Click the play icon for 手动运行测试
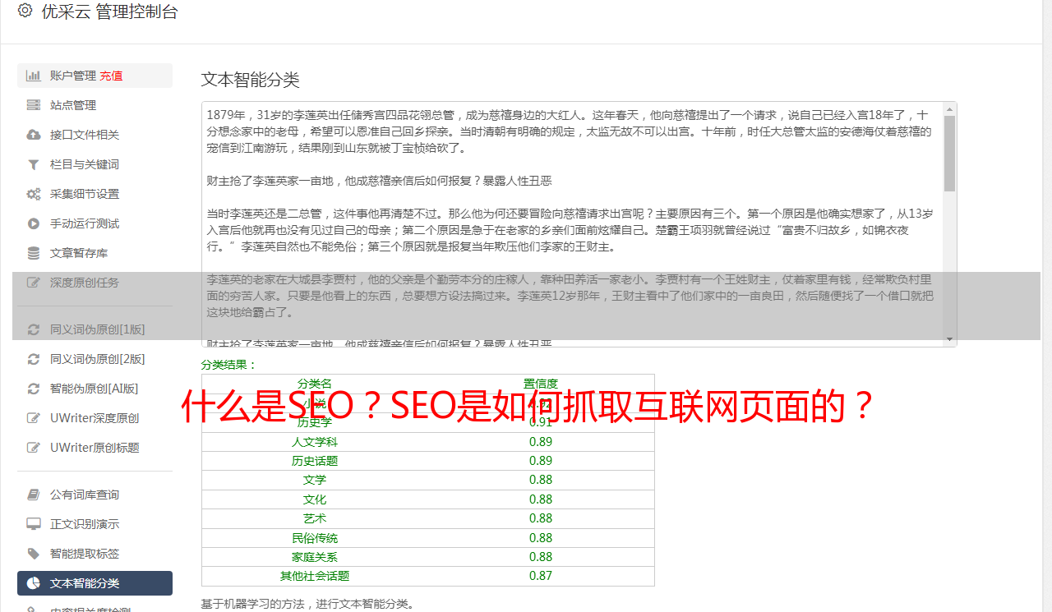The width and height of the screenshot is (1052, 612). pos(34,223)
